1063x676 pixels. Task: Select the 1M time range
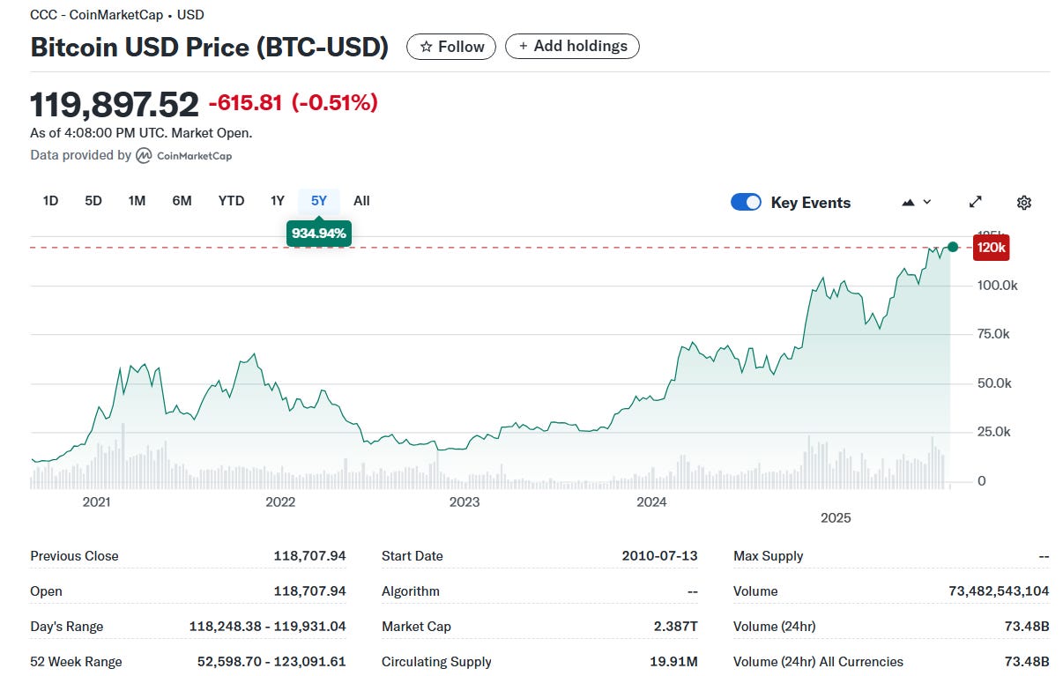coord(137,201)
